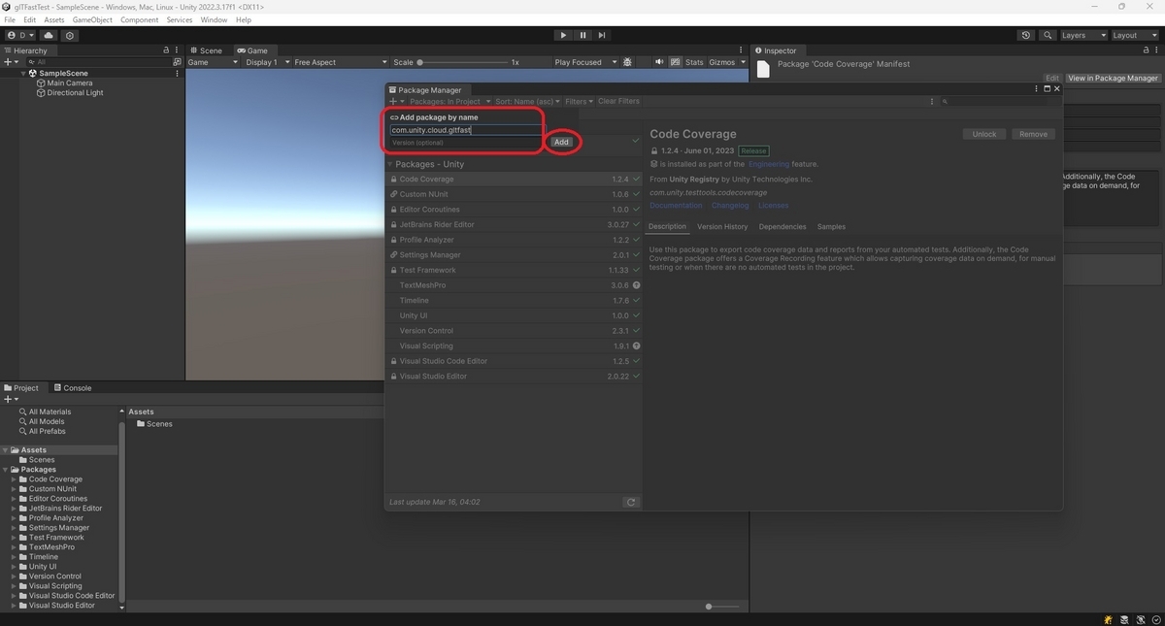This screenshot has width=1165, height=626.
Task: Click the Unlock package button
Action: pyautogui.click(x=984, y=134)
